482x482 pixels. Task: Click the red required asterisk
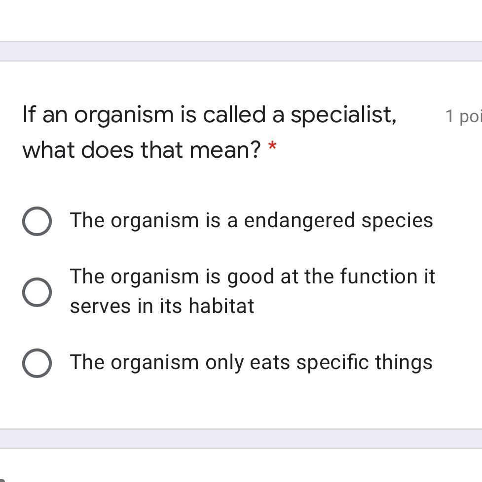point(272,147)
